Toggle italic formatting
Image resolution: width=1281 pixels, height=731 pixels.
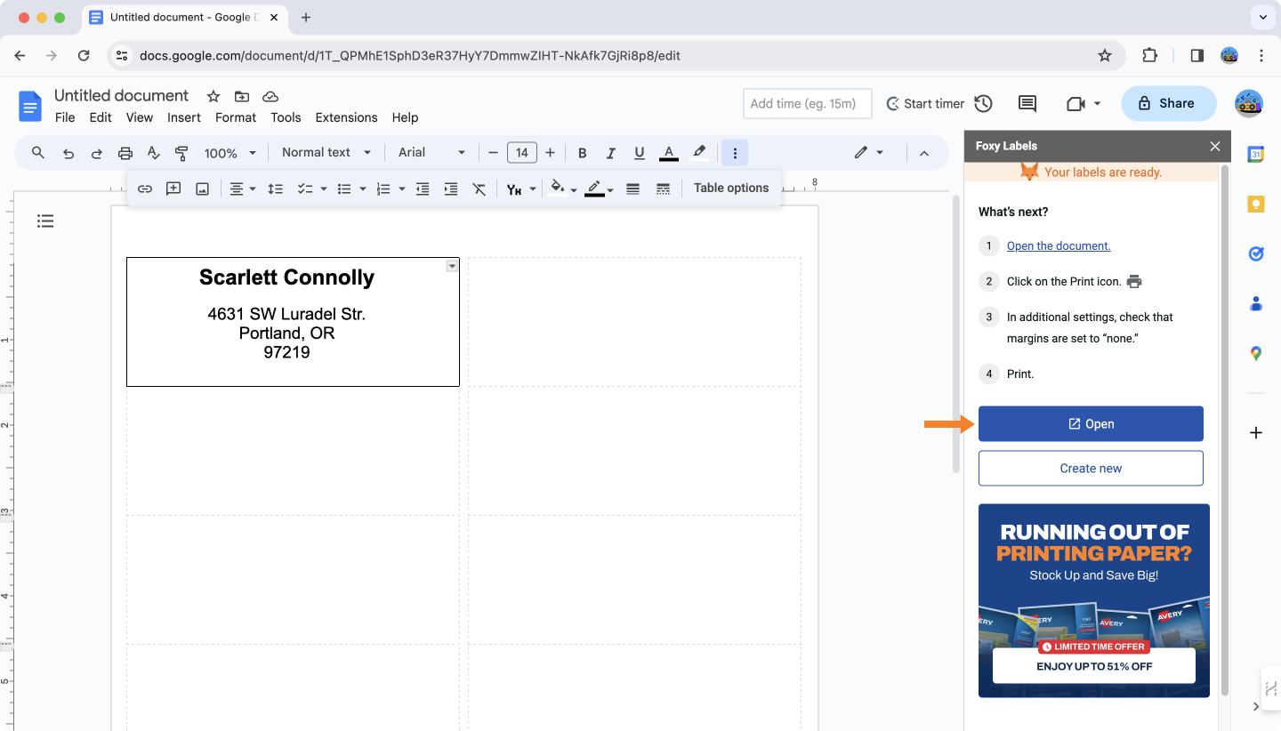coord(610,152)
